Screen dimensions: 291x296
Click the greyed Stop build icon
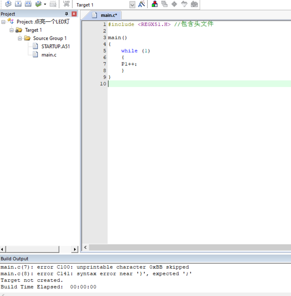pyautogui.click(x=53, y=4)
